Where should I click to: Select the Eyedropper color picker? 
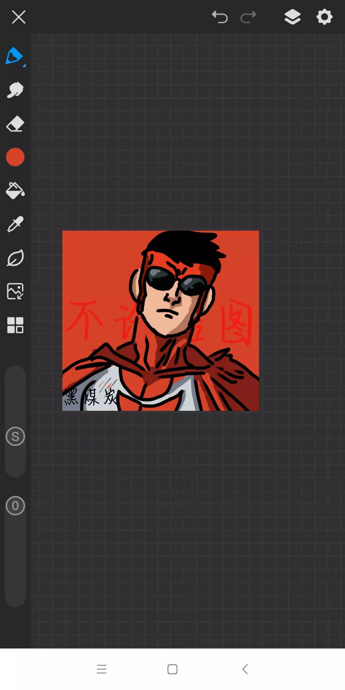(15, 224)
